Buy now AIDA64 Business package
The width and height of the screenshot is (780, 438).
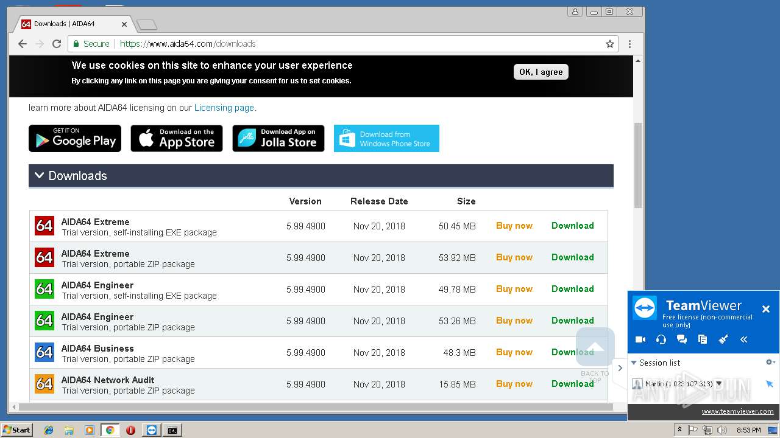[514, 352]
